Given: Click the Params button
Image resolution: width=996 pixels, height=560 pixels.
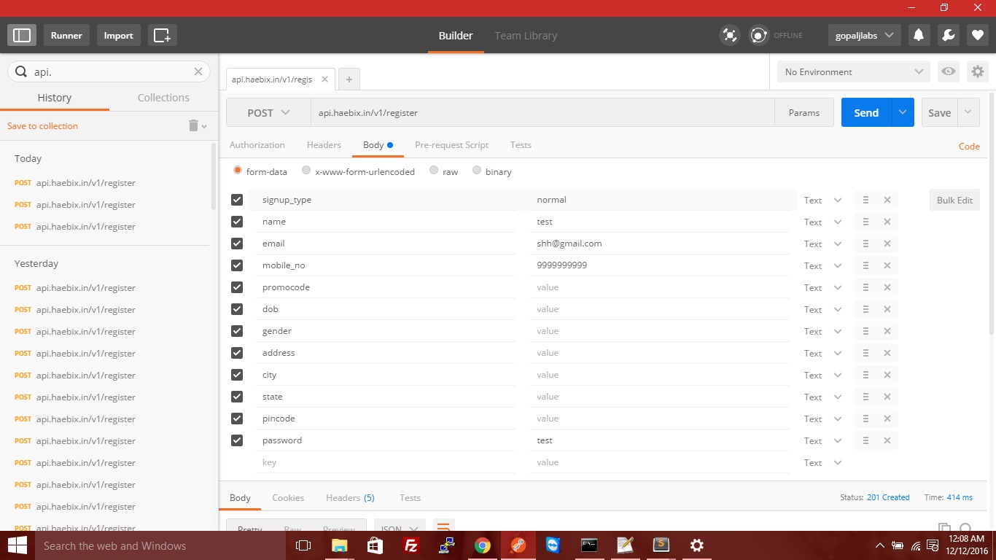Looking at the screenshot, I should (x=804, y=113).
